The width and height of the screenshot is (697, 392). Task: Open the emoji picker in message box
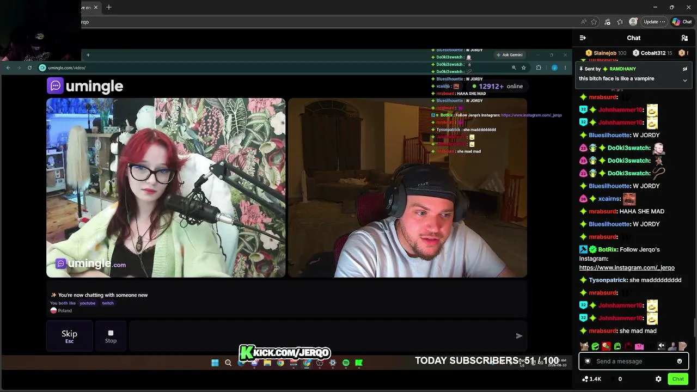pyautogui.click(x=680, y=361)
